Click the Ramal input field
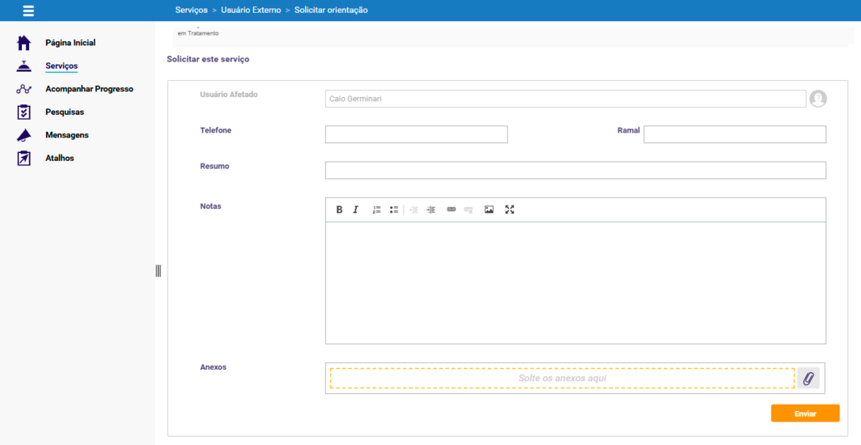The height and width of the screenshot is (445, 861). click(x=735, y=134)
